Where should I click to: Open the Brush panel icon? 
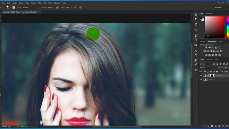(196, 35)
